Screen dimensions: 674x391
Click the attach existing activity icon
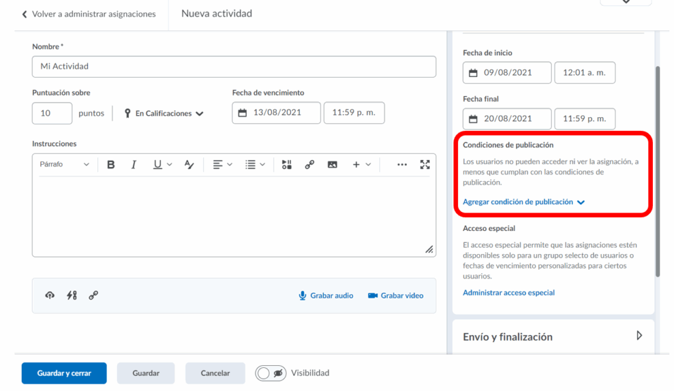point(72,296)
